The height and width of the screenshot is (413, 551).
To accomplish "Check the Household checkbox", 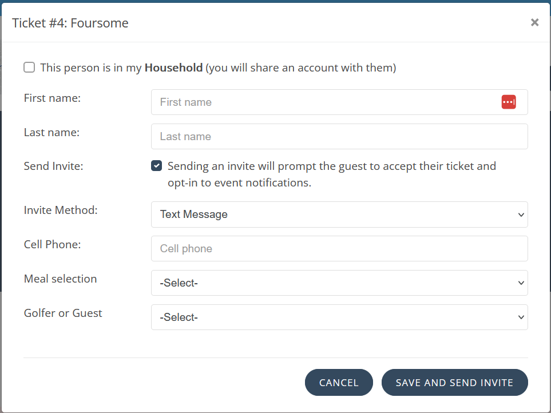I will pos(29,67).
